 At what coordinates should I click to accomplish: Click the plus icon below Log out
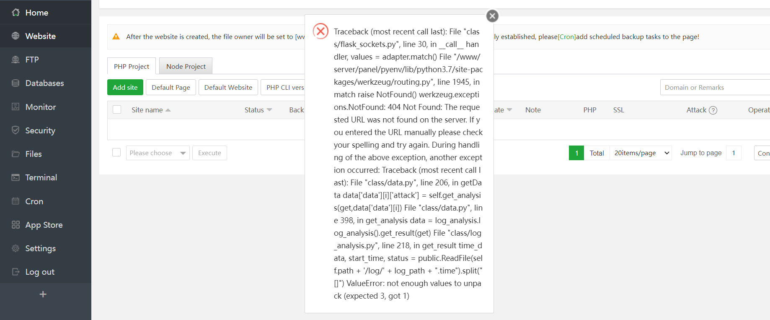coord(43,294)
